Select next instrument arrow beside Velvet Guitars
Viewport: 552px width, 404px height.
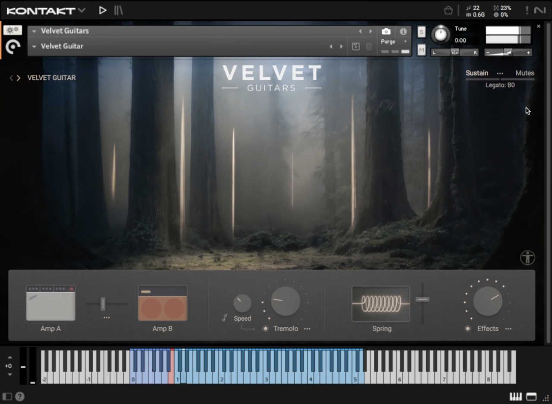tap(370, 31)
